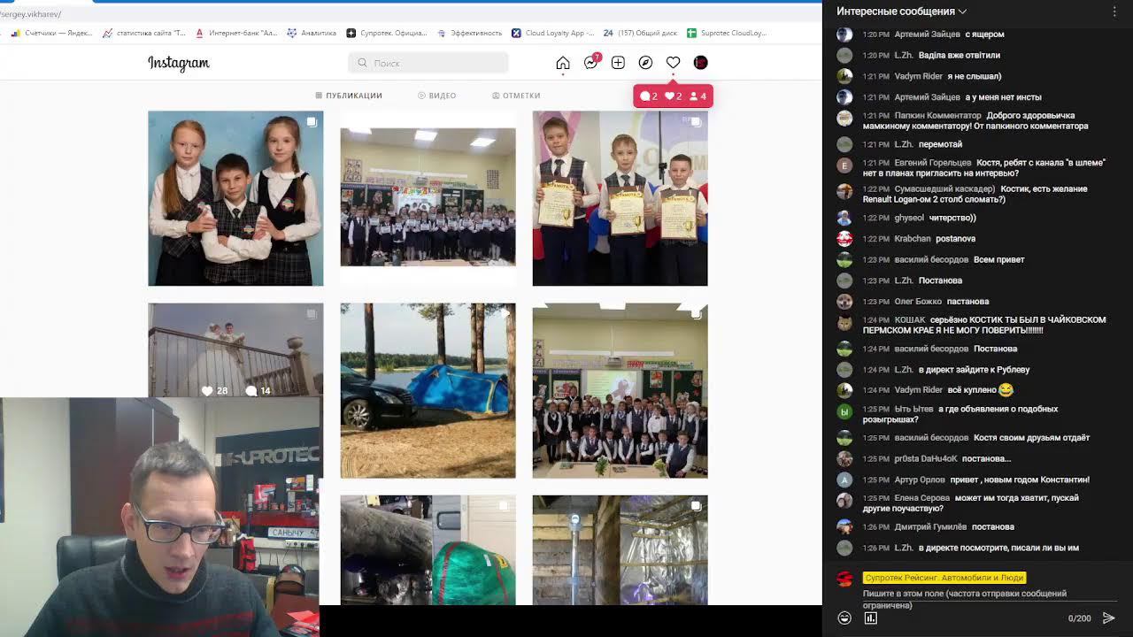
Task: Open chat options three-dot menu
Action: point(1114,12)
